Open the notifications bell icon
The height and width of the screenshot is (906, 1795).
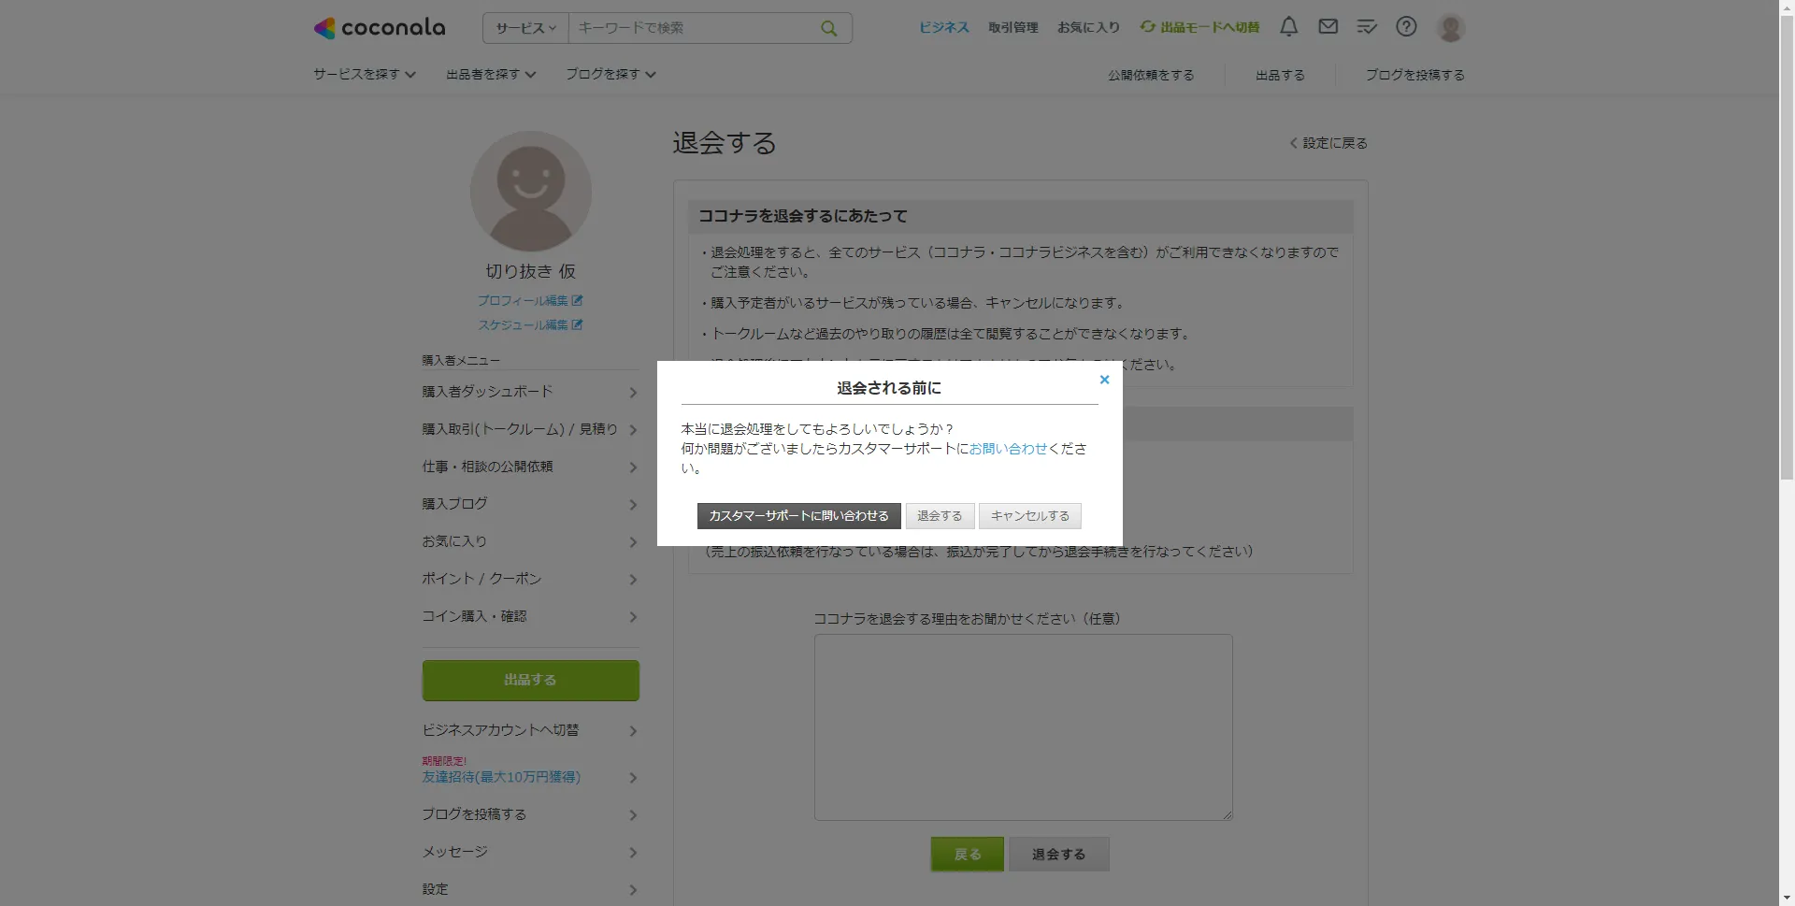click(1288, 27)
